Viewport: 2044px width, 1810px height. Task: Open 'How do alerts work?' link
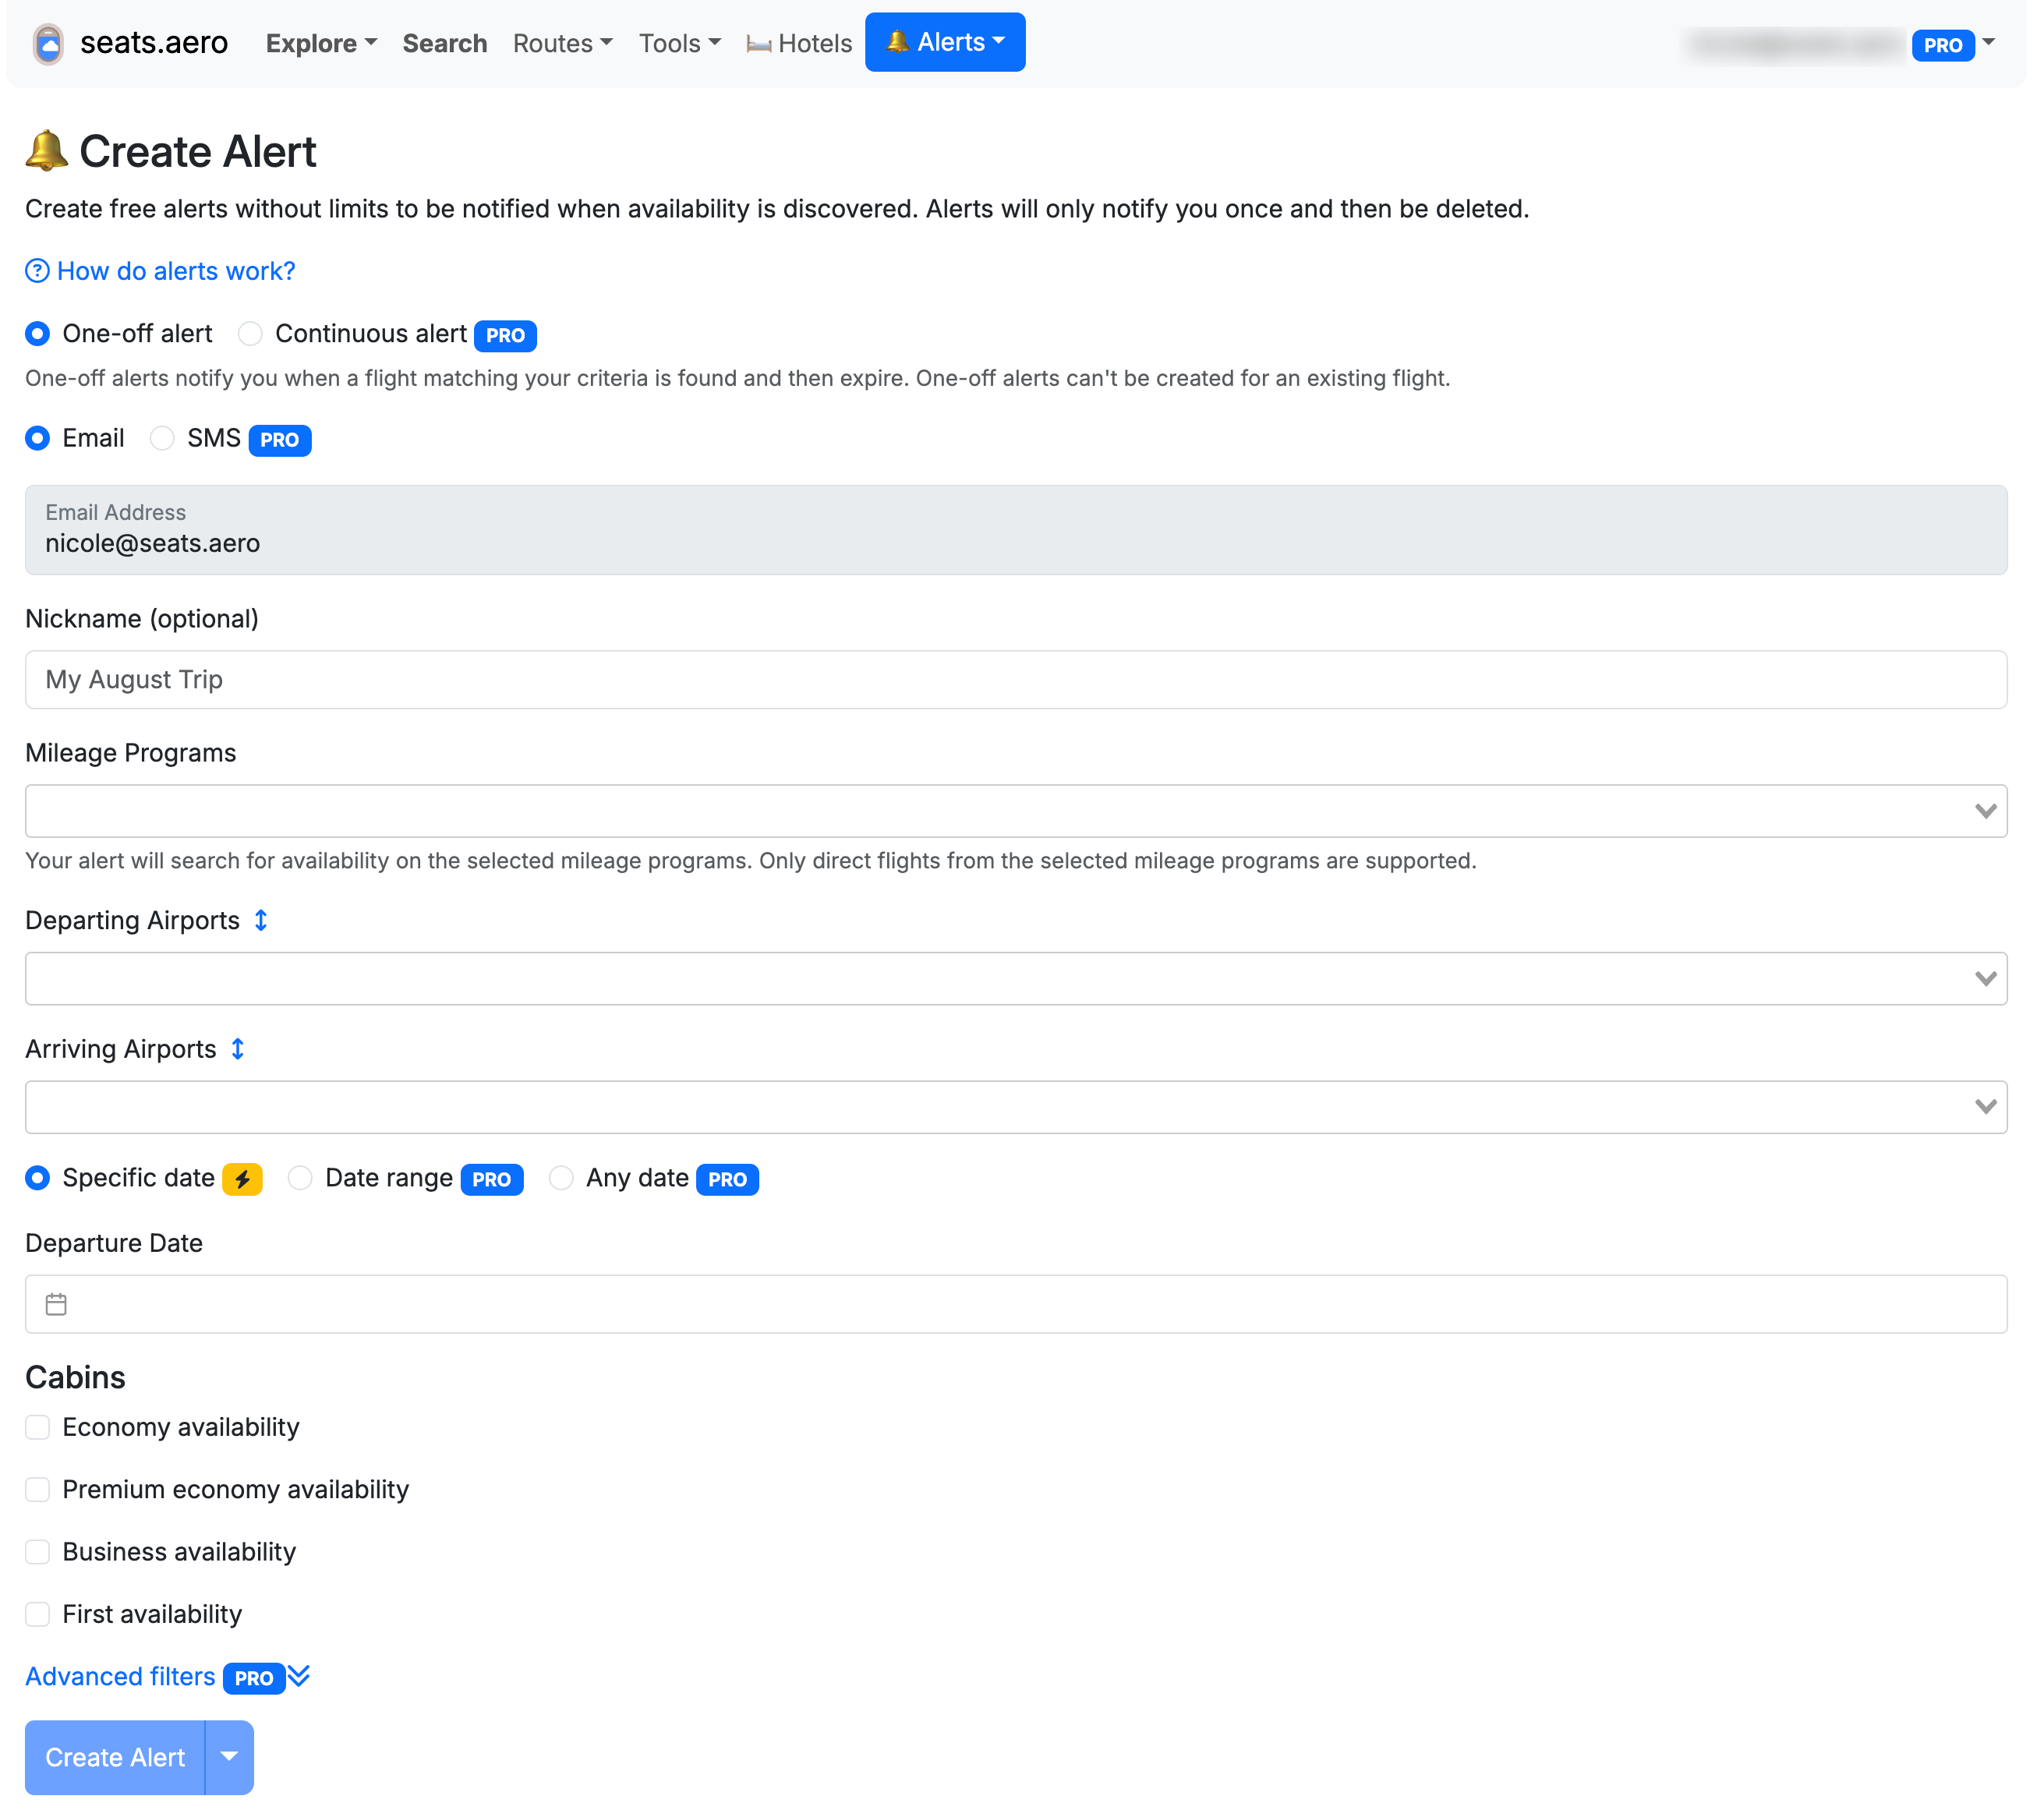pyautogui.click(x=176, y=271)
